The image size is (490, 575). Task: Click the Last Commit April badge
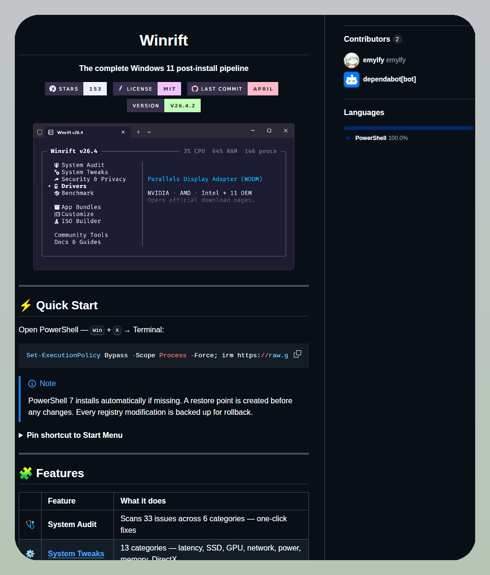(233, 89)
